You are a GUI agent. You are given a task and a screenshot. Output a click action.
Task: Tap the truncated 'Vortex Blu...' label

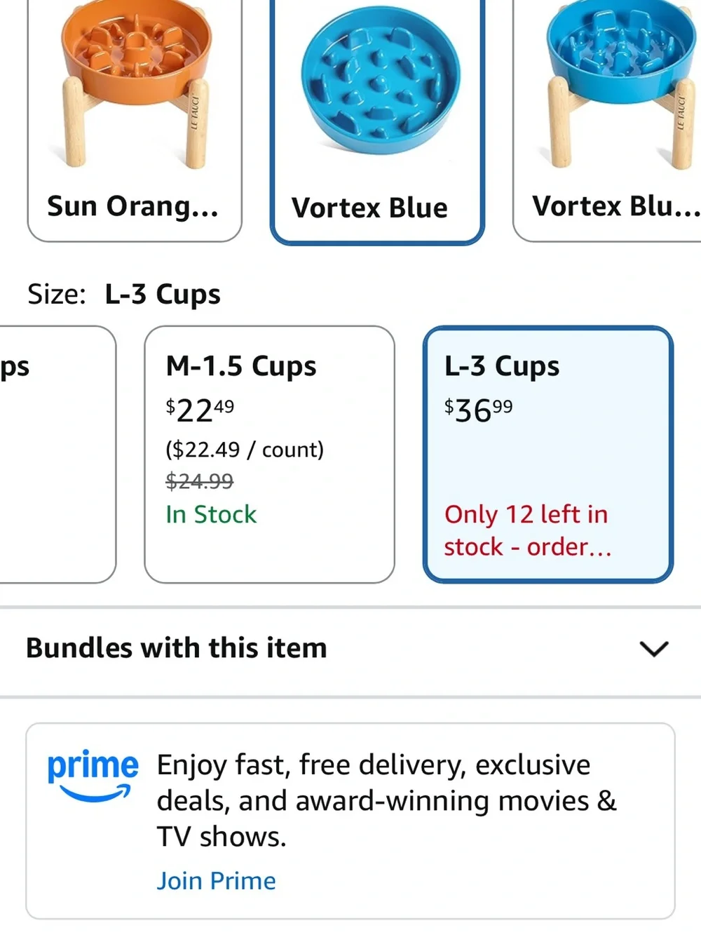(615, 206)
